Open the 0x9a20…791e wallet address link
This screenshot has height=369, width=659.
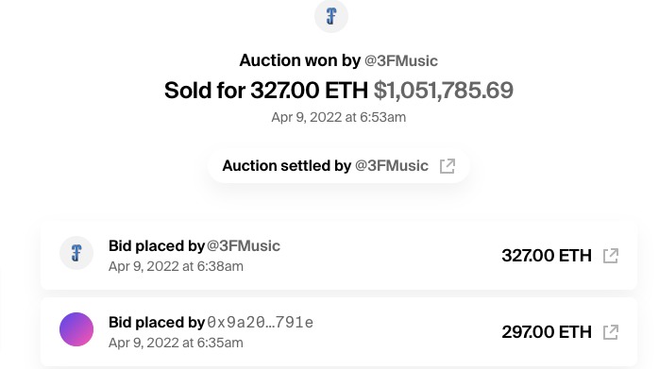261,323
